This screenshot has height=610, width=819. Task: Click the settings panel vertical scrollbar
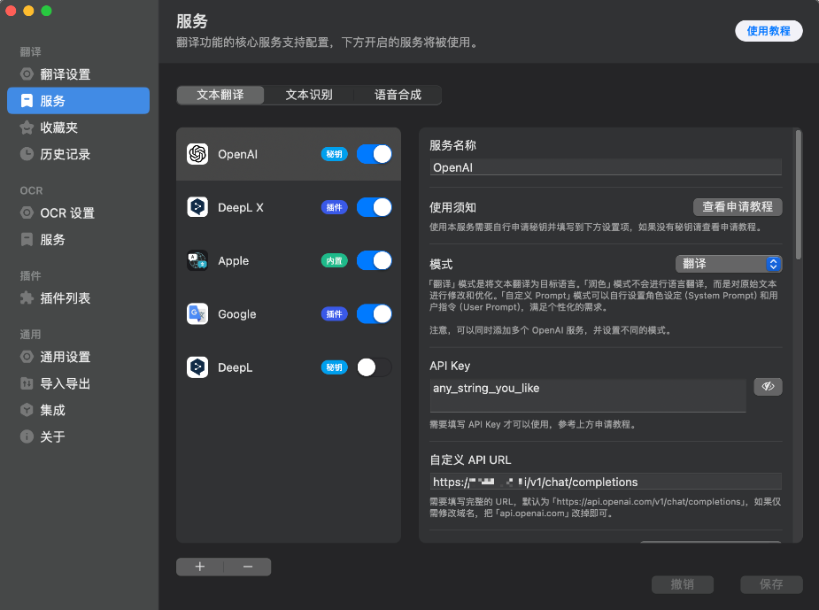click(x=798, y=194)
